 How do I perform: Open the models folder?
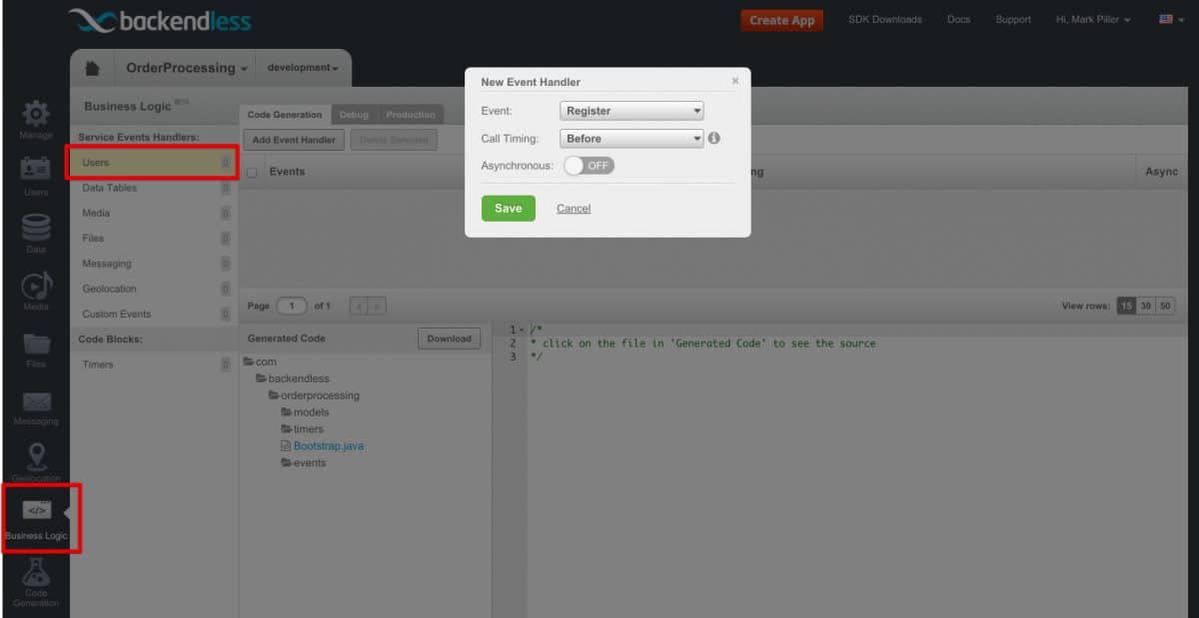click(x=305, y=412)
